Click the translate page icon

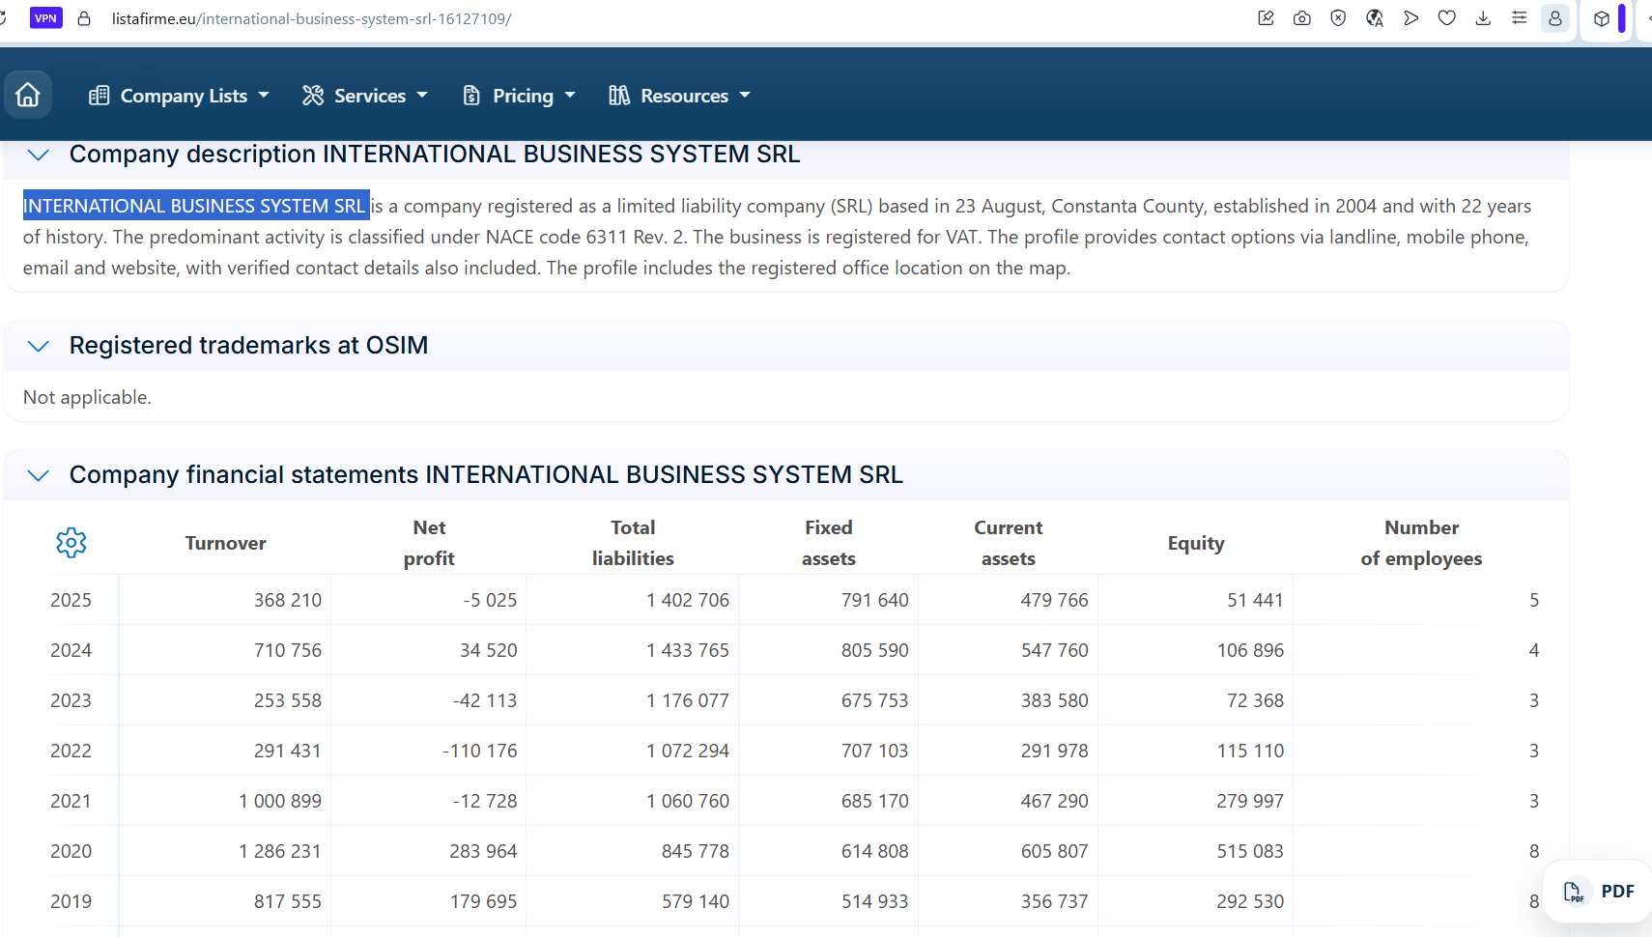coord(1375,18)
